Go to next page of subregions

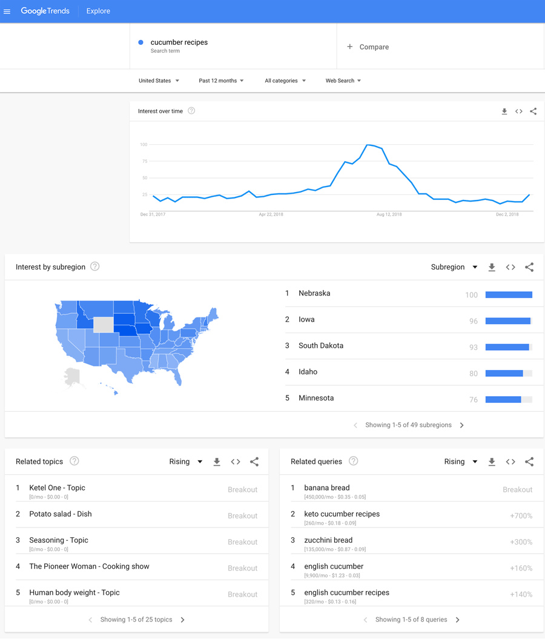pos(462,425)
